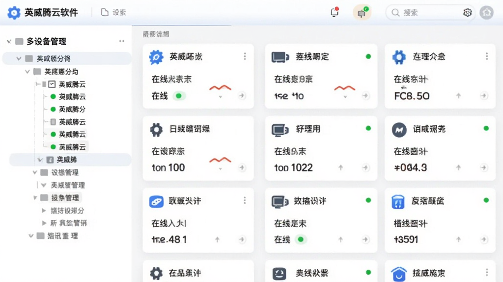Viewport: 503px width, 282px height.
Task: Click the circular arrow button on the "ton 100" card
Action: pos(242,167)
